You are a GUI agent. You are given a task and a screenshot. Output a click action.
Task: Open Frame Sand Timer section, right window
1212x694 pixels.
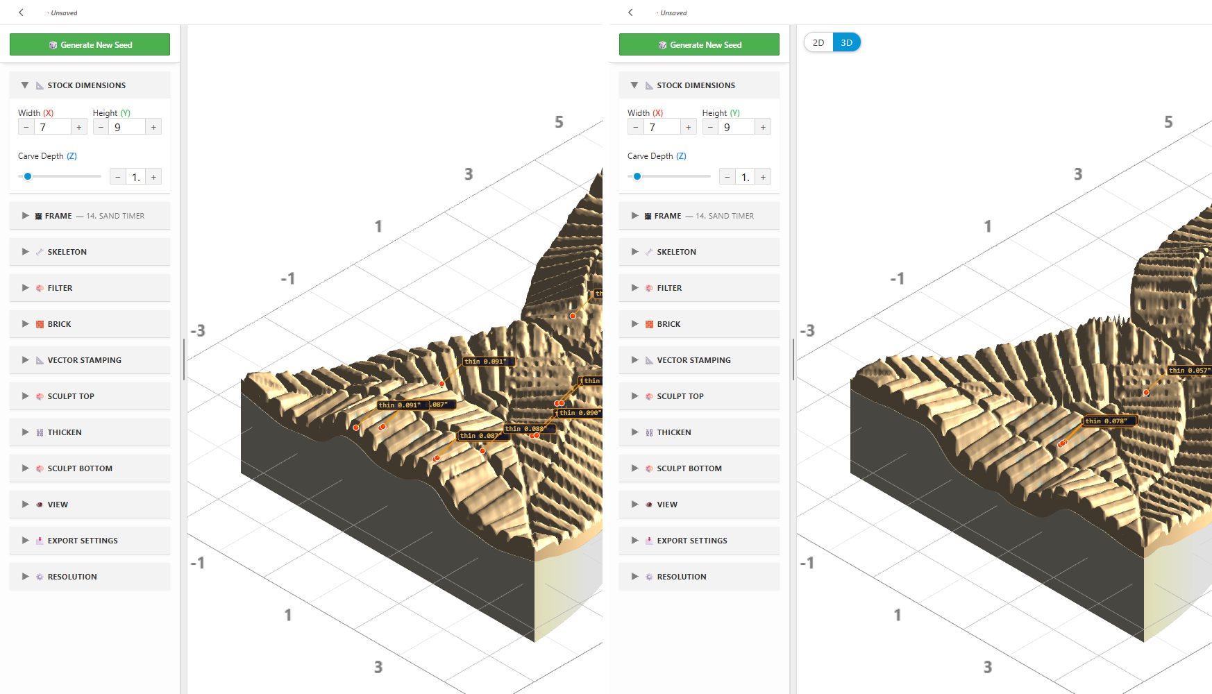(699, 216)
